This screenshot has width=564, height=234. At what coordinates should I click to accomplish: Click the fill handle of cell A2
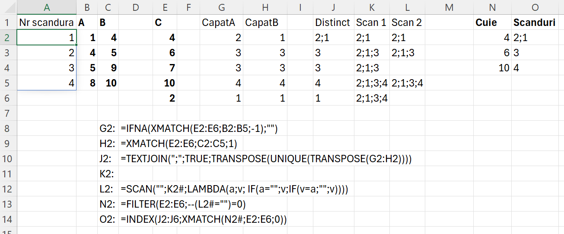[x=76, y=45]
